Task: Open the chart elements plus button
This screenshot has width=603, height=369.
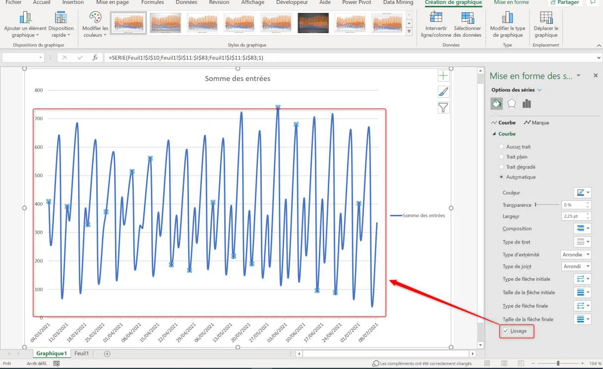Action: pos(443,76)
